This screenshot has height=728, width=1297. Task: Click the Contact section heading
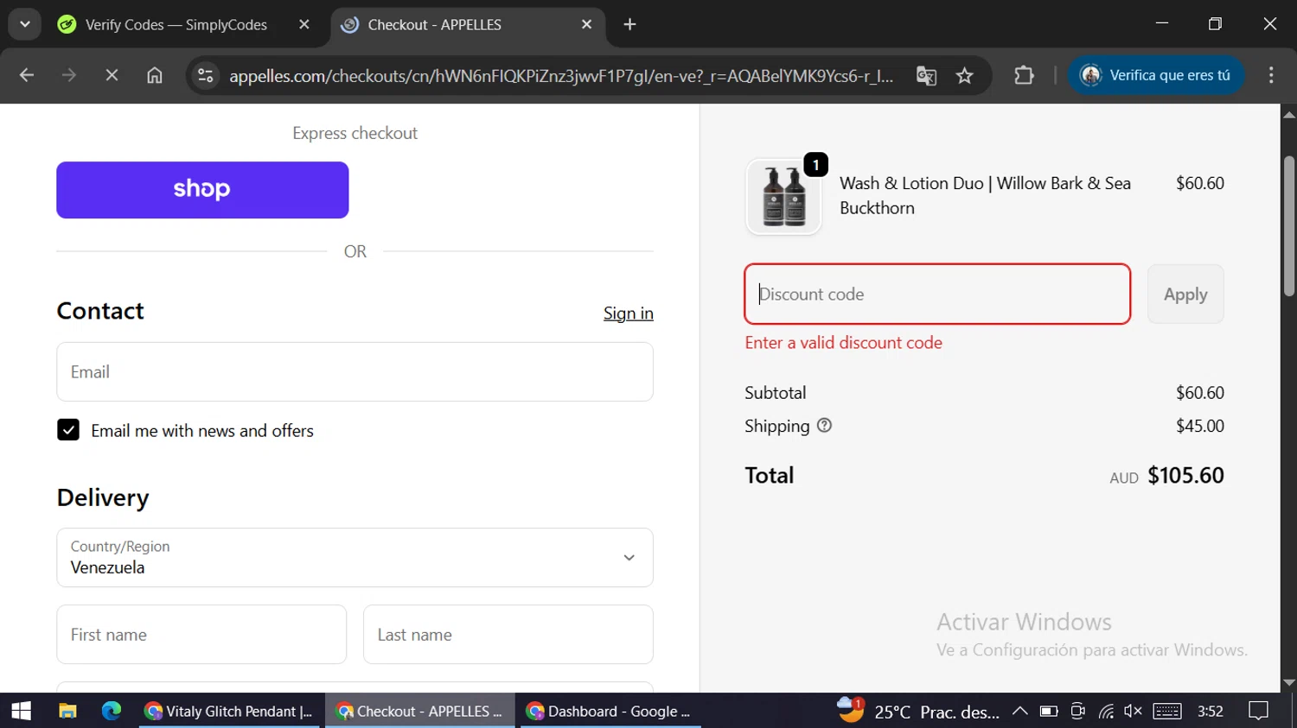coord(100,311)
